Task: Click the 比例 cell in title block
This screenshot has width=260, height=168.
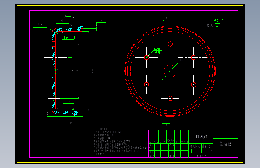Action: point(210,146)
